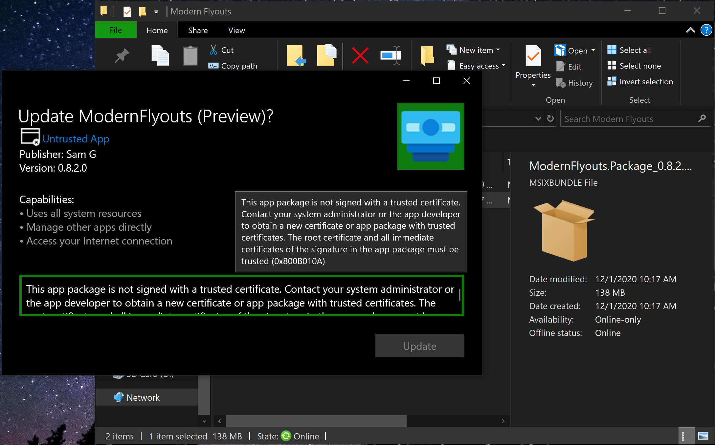Click the horizontal scrollbar thumb in file list
The image size is (715, 445).
tap(316, 421)
